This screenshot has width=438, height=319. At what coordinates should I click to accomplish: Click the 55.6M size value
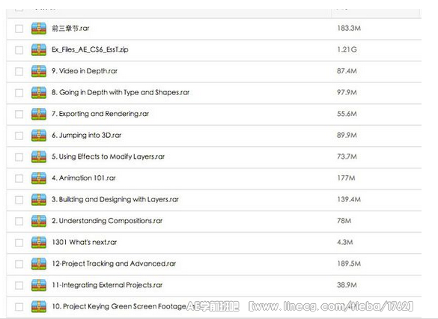pyautogui.click(x=347, y=114)
